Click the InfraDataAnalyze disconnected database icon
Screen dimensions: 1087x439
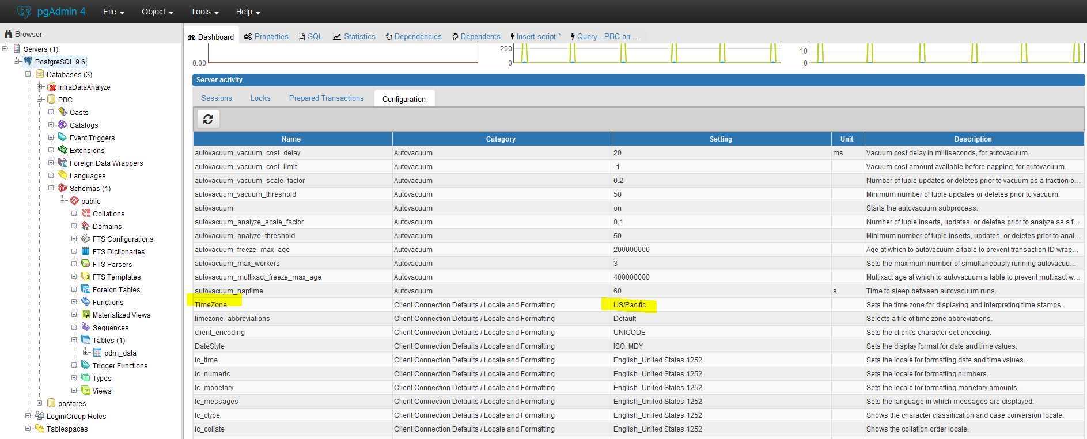click(51, 87)
